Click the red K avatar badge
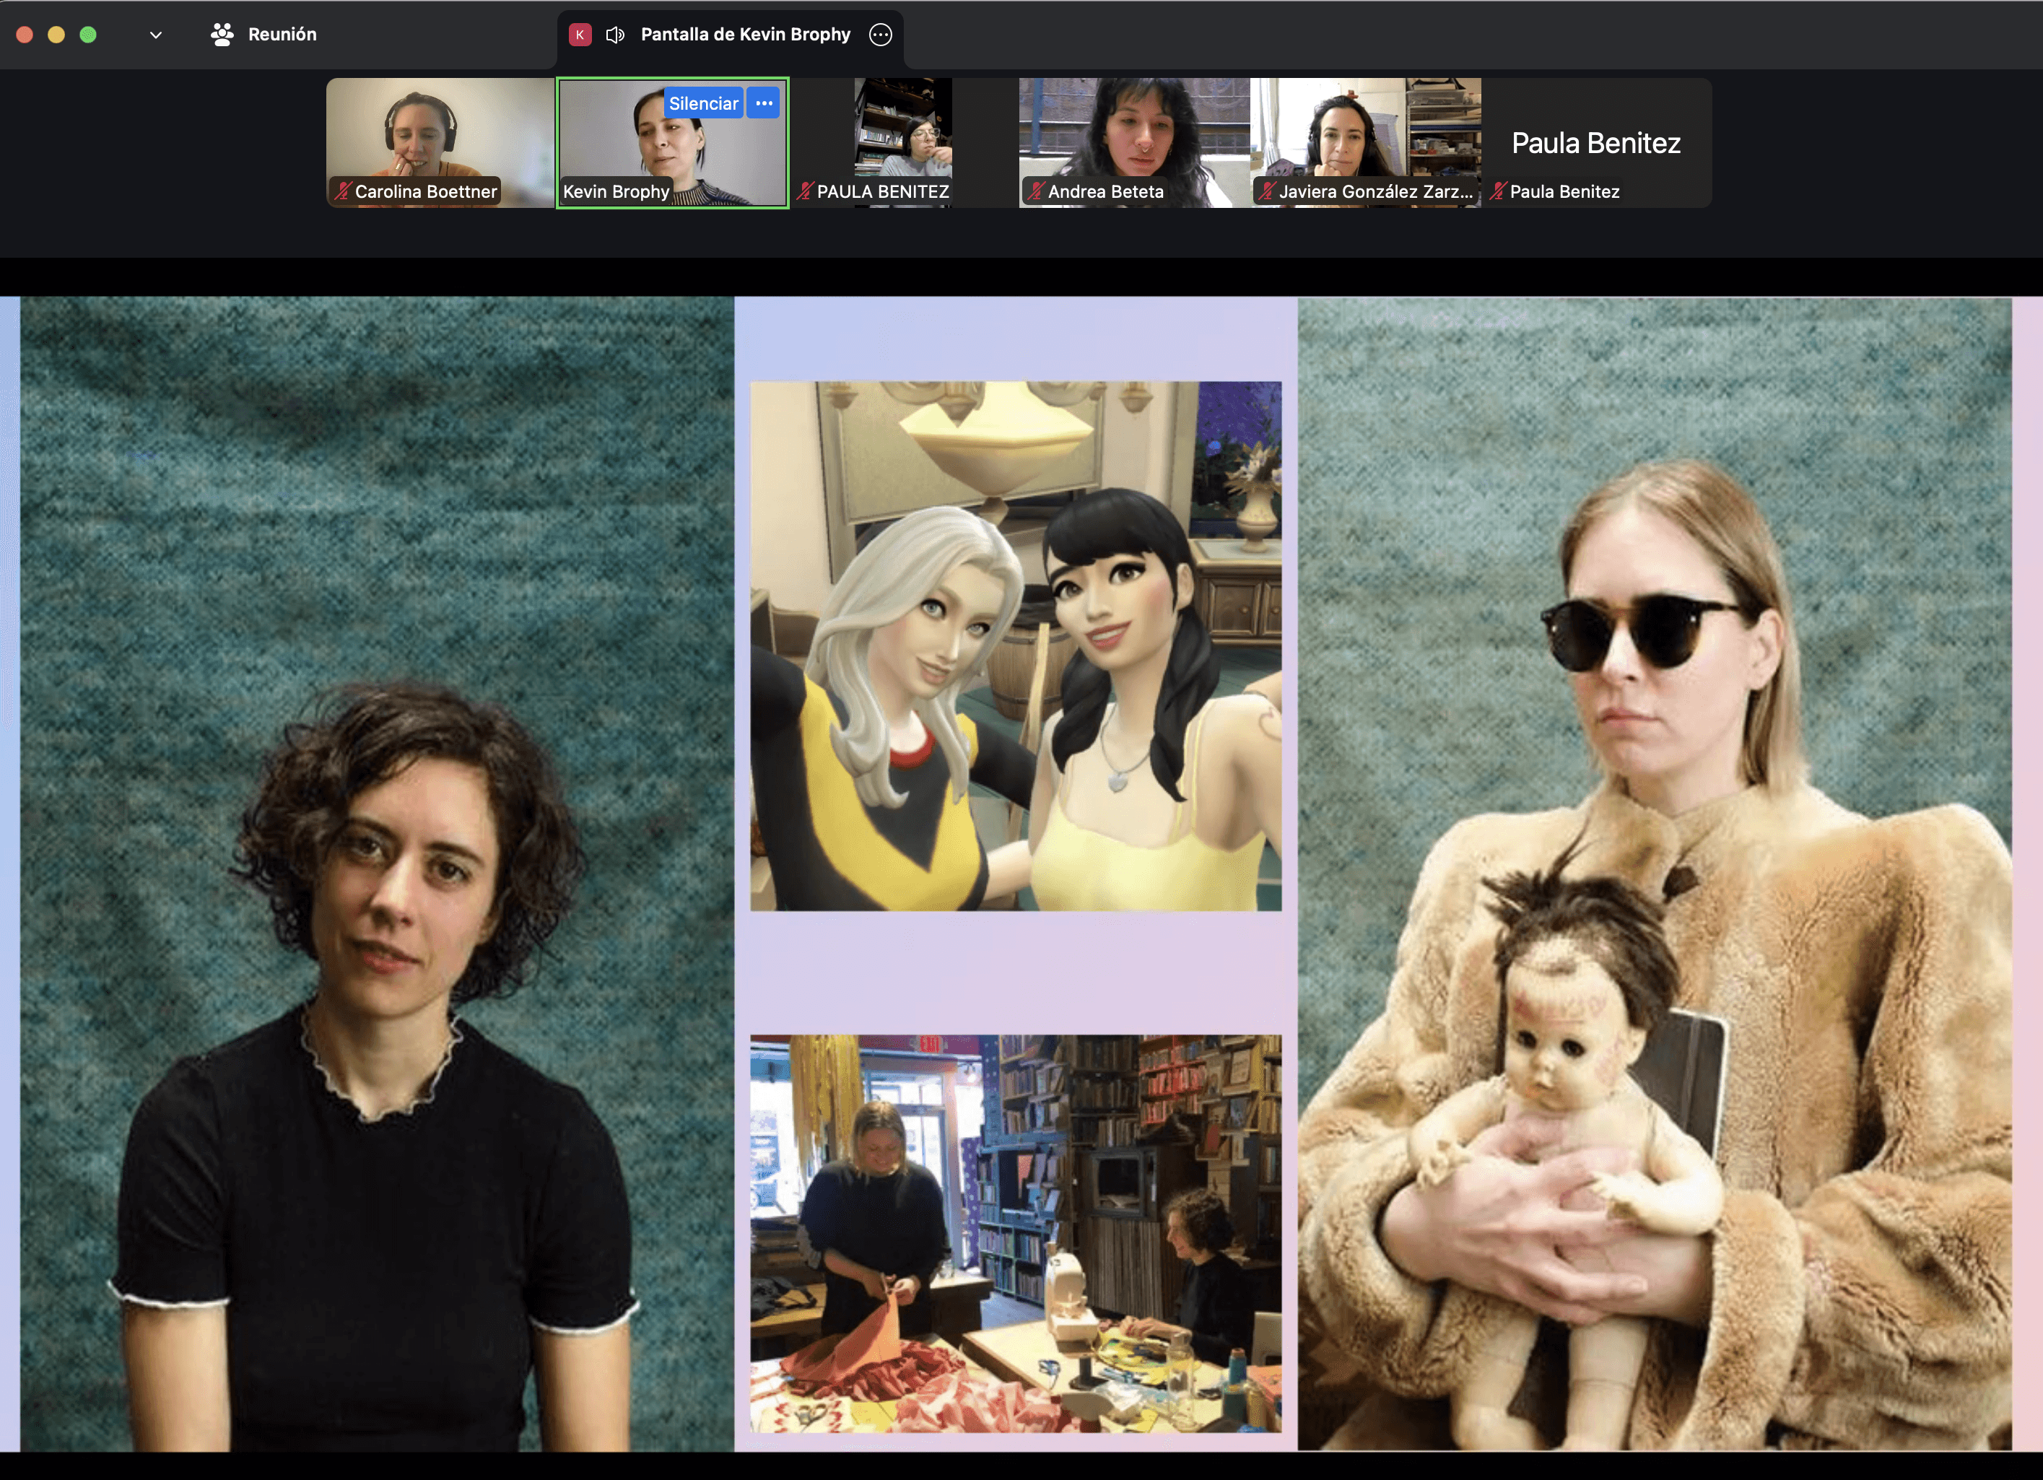Screen dimensions: 2043x1480 pyautogui.click(x=580, y=34)
